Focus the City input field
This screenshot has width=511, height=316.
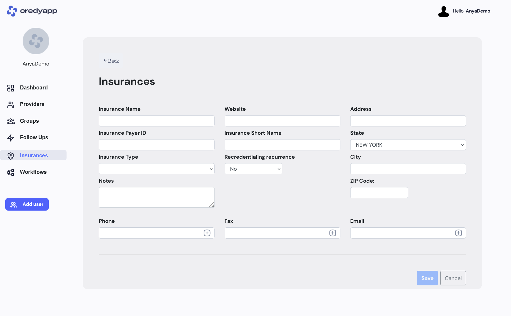pyautogui.click(x=408, y=169)
